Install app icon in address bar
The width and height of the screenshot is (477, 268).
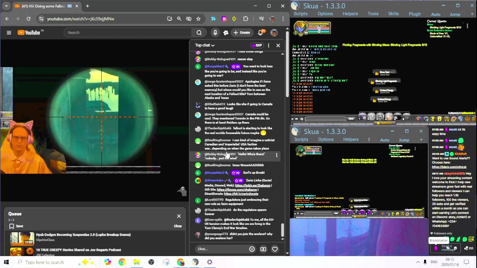coord(170,19)
